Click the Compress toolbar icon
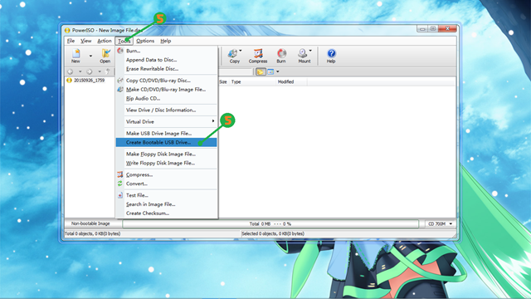Image resolution: width=531 pixels, height=299 pixels. tap(258, 56)
